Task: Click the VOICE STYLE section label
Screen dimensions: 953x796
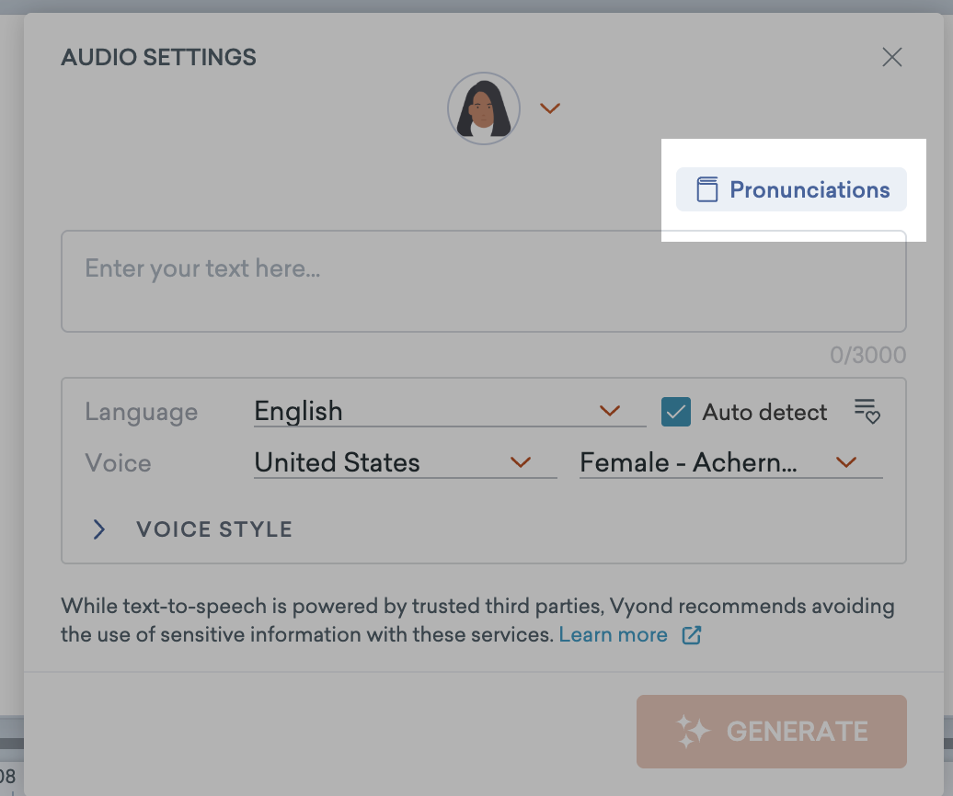Action: tap(214, 529)
